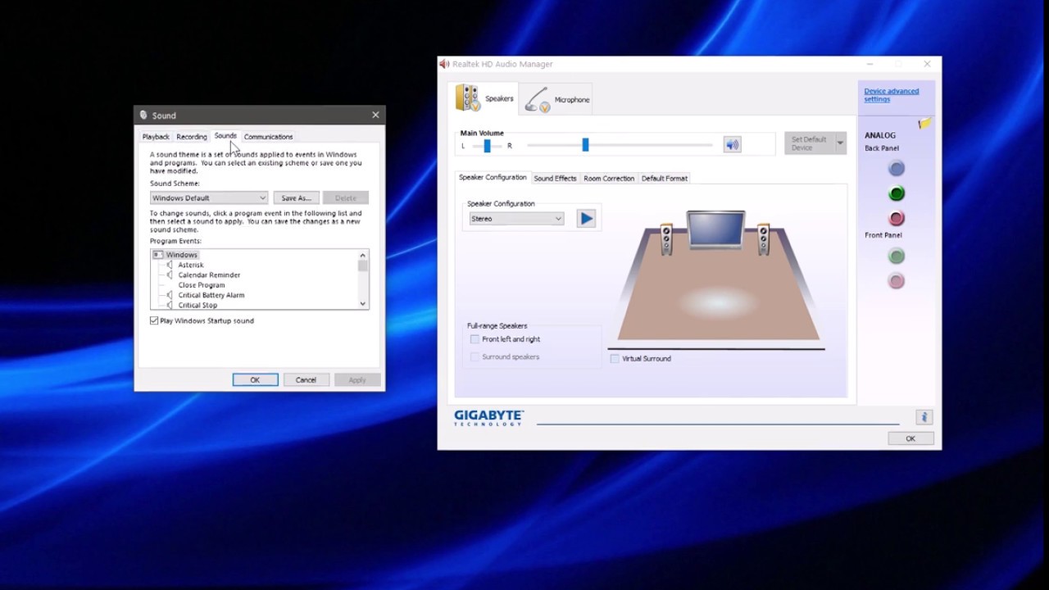1049x590 pixels.
Task: Click the Sound dialog title bar icon
Action: [144, 116]
